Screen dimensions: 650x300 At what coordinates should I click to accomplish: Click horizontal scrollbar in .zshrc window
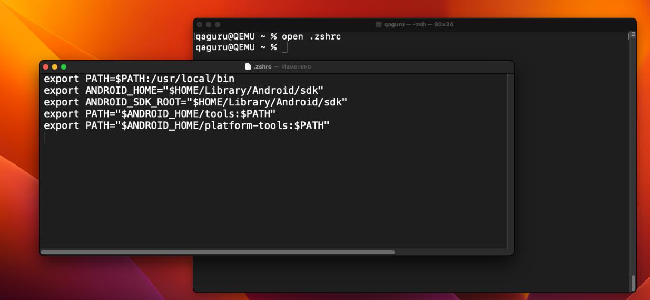tap(218, 253)
